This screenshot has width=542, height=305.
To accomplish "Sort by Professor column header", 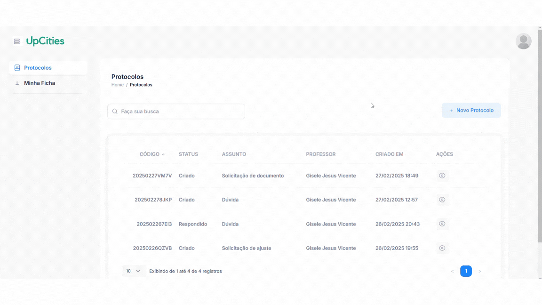I will (x=321, y=154).
